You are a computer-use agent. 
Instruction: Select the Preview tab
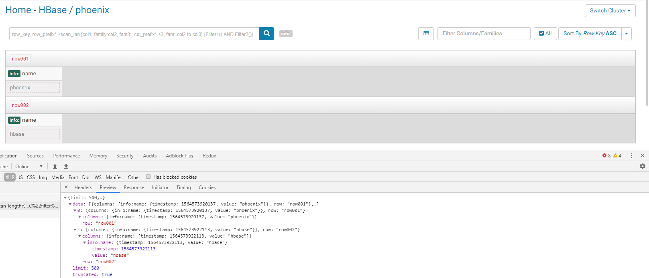(x=108, y=187)
